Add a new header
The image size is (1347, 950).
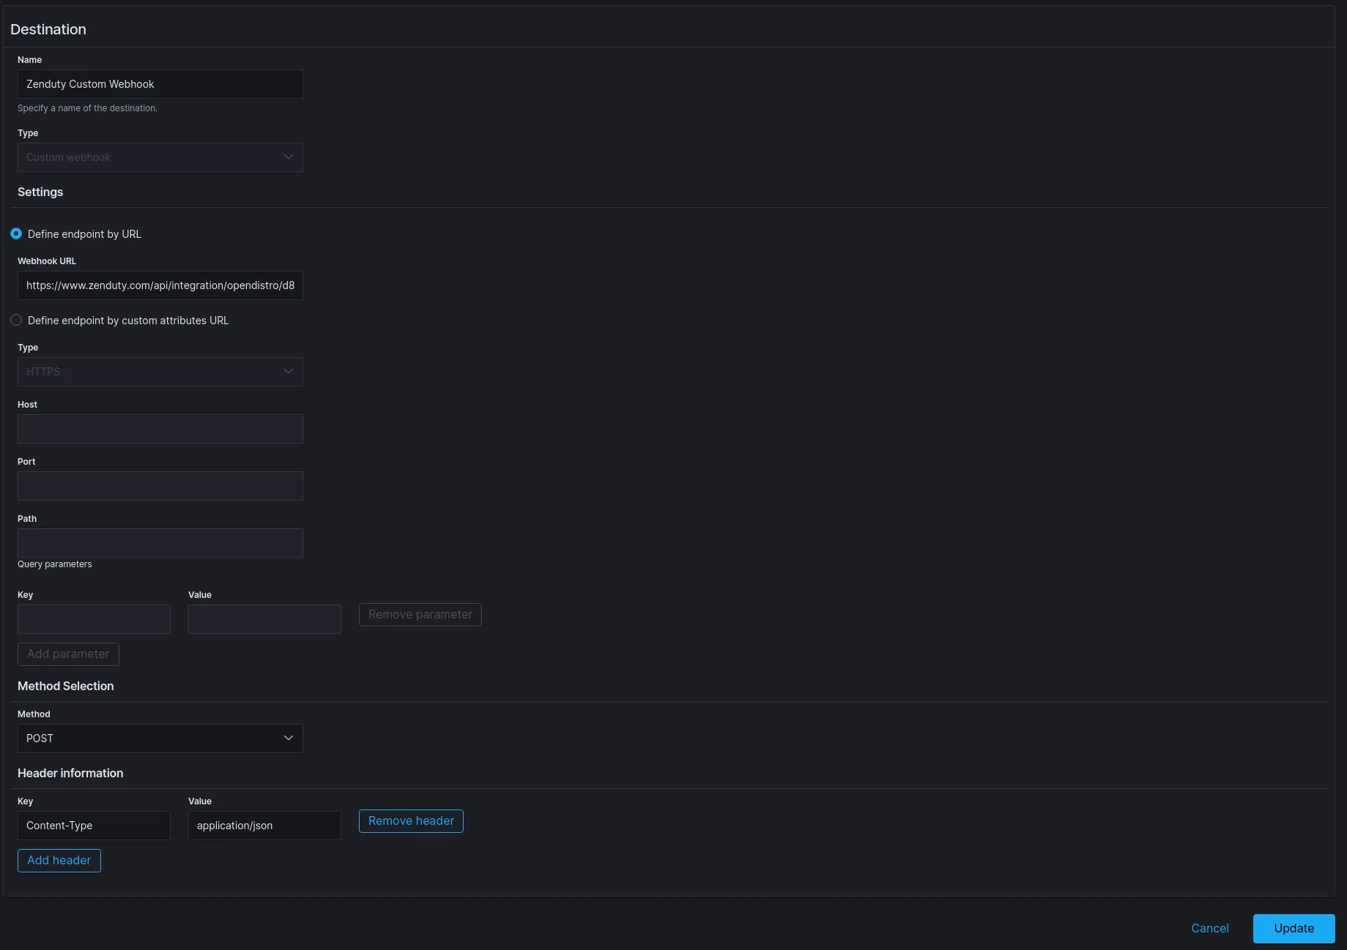(x=59, y=861)
